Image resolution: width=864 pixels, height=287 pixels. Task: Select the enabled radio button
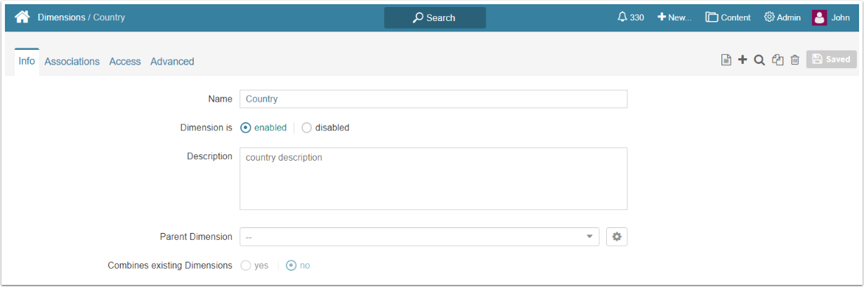point(246,128)
